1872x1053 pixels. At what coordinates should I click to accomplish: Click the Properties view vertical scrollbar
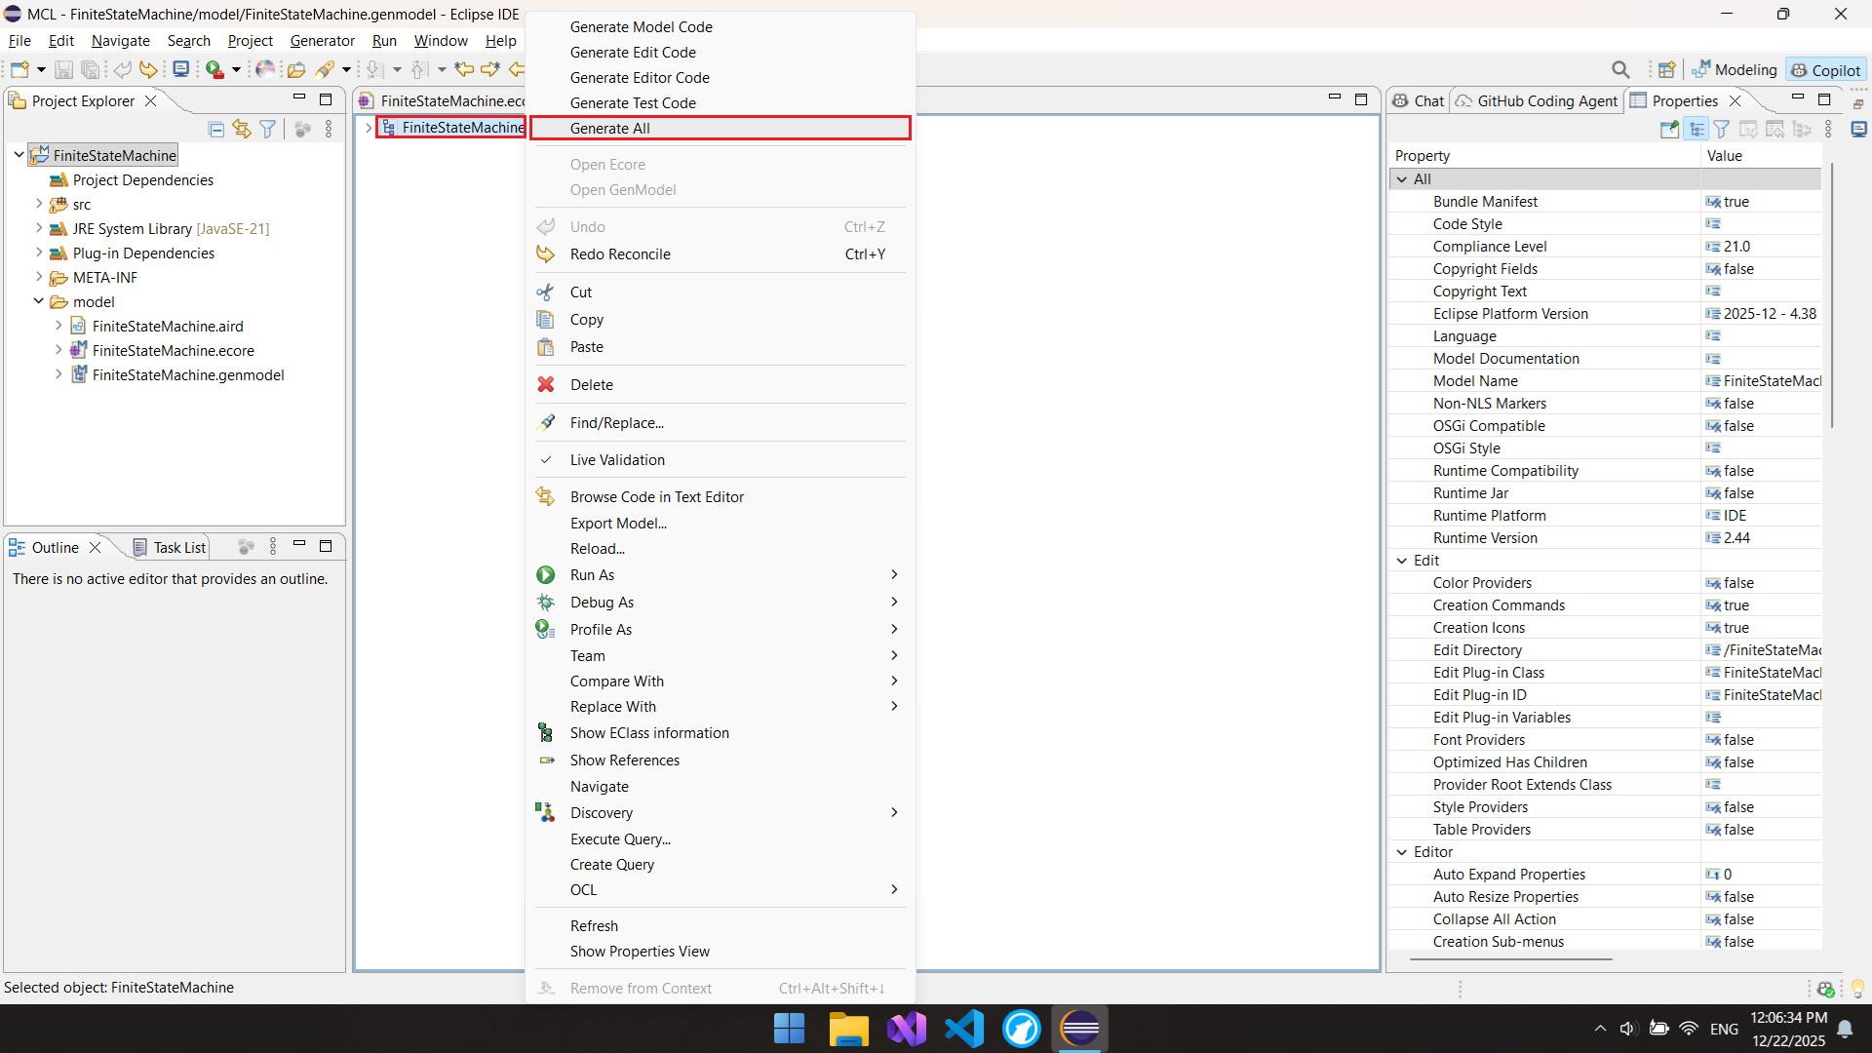[1832, 292]
